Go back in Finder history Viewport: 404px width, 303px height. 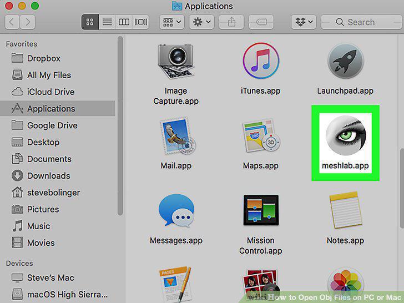pos(12,22)
